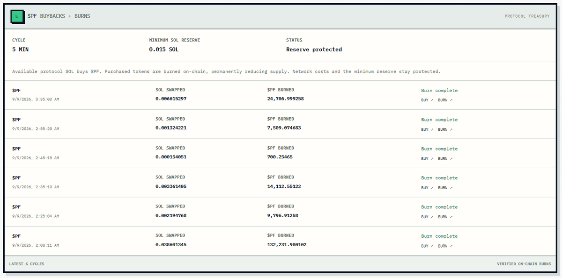Select burned amount 14,112.55122
The width and height of the screenshot is (562, 278).
pyautogui.click(x=284, y=186)
